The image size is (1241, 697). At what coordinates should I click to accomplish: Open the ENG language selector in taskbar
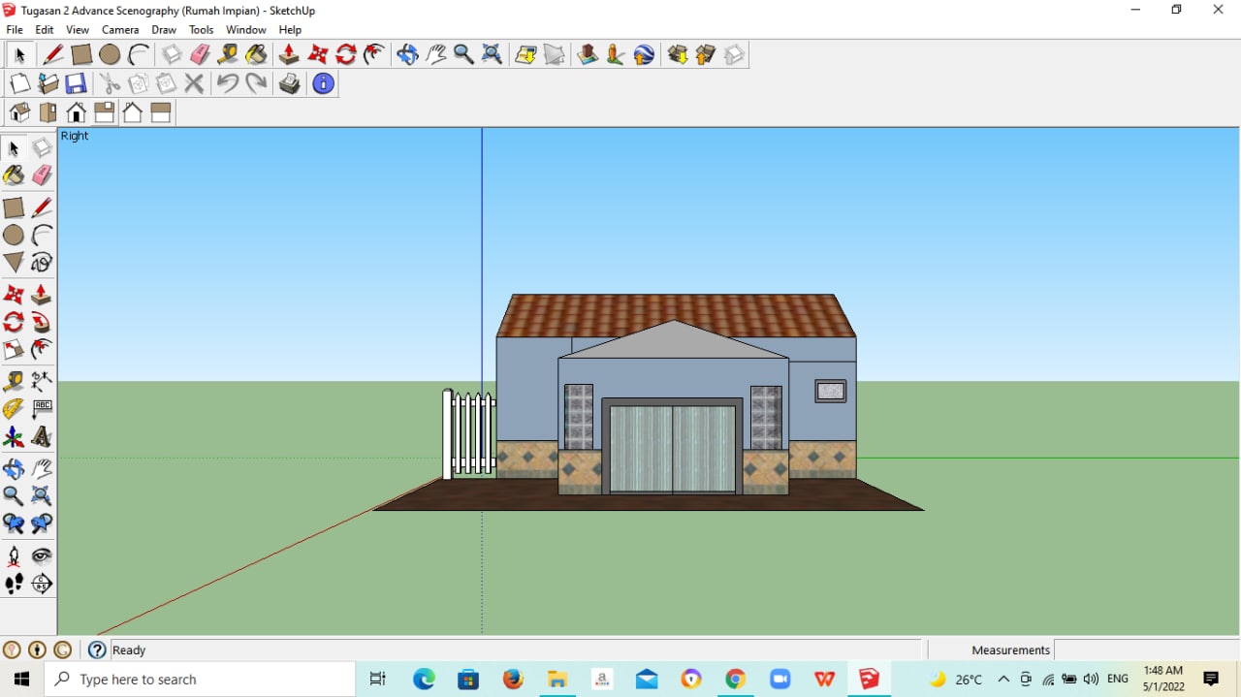tap(1117, 680)
